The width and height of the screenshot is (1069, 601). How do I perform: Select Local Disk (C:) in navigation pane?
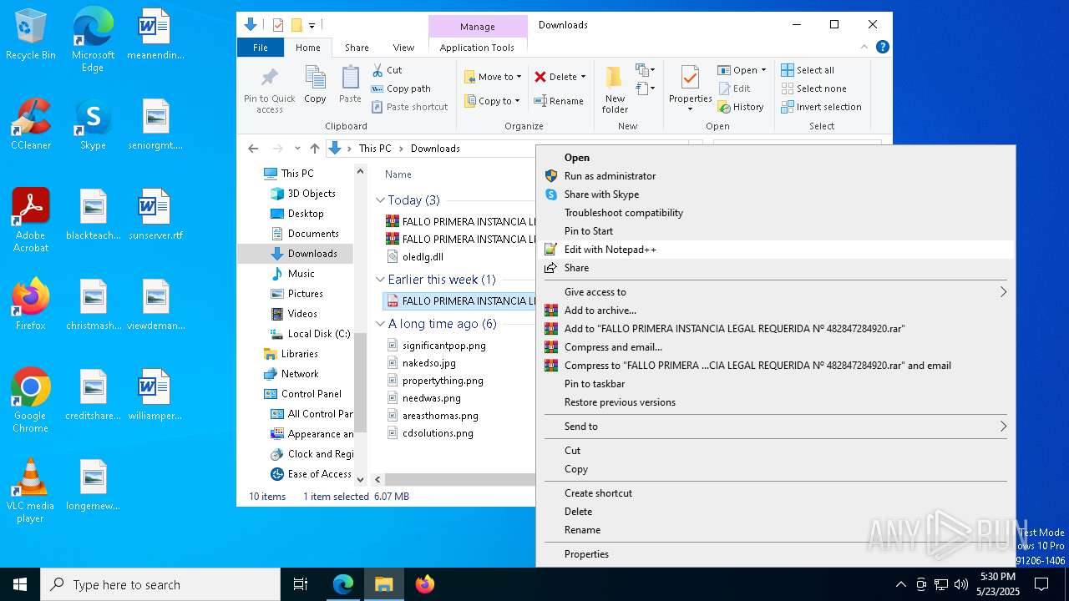[310, 334]
